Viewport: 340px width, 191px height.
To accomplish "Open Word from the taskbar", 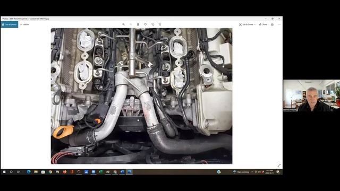I will tap(122, 172).
